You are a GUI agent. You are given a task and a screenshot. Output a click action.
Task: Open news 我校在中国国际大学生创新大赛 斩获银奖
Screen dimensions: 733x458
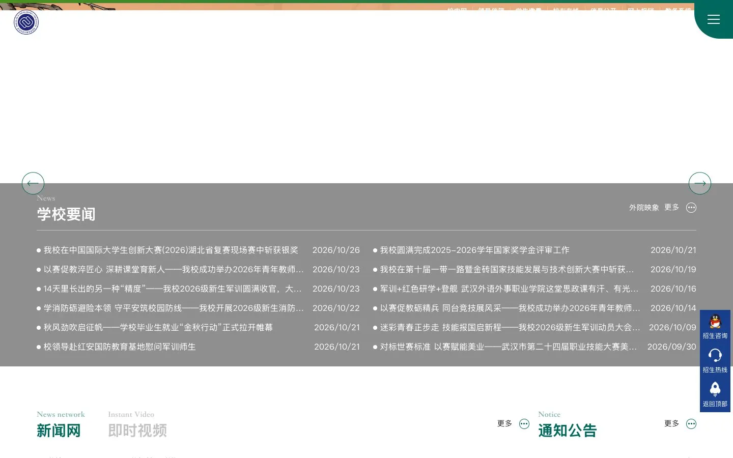[171, 250]
